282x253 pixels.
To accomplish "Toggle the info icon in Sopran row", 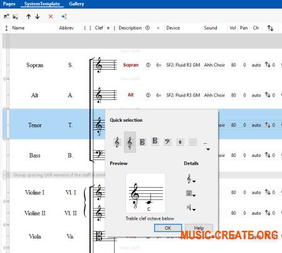I will point(148,65).
